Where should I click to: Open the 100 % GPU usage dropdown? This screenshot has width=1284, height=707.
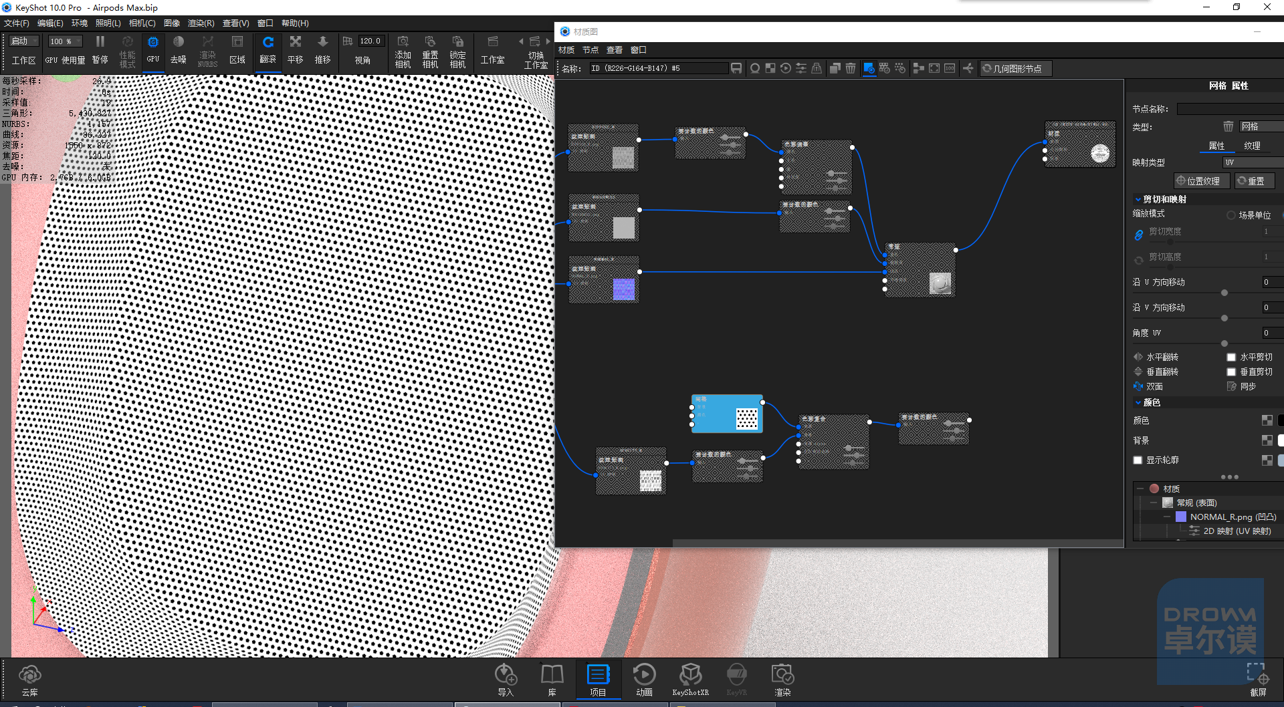tap(65, 41)
